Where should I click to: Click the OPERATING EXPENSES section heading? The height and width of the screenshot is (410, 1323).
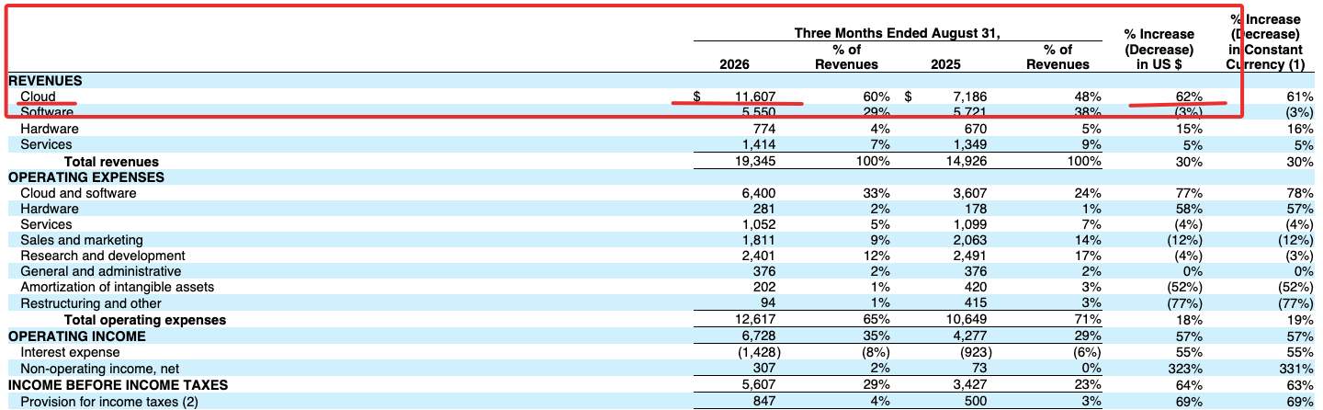(x=86, y=177)
